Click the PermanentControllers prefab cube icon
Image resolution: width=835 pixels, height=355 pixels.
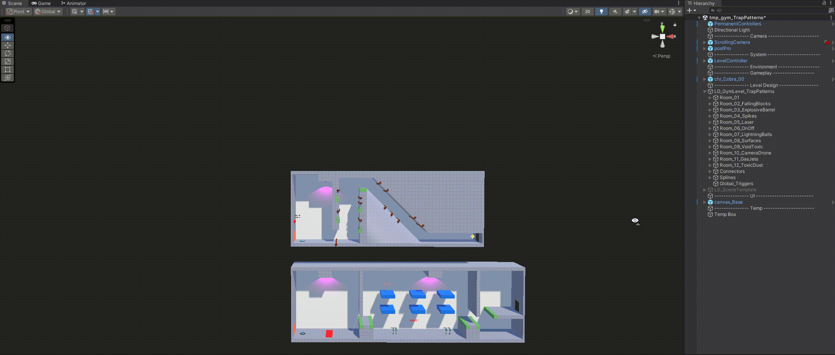point(711,24)
